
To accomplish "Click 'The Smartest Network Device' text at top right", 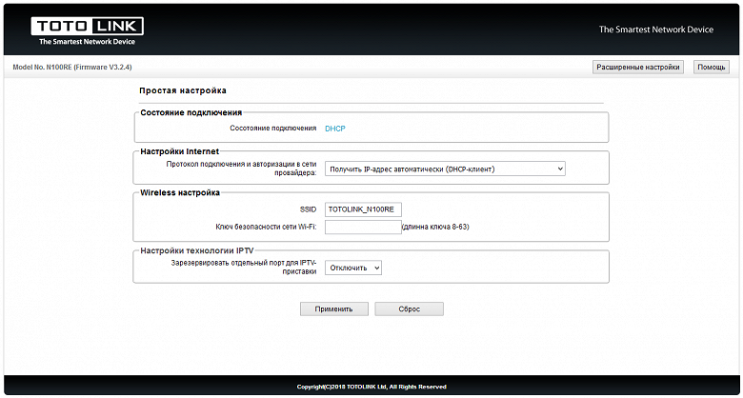I will coord(655,30).
